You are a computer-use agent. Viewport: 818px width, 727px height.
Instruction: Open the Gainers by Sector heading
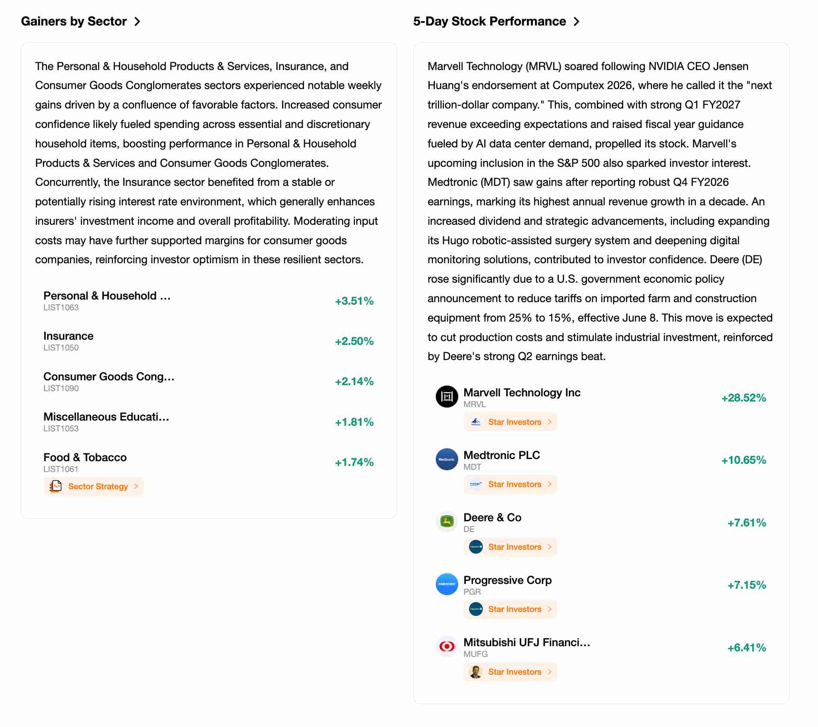point(74,22)
